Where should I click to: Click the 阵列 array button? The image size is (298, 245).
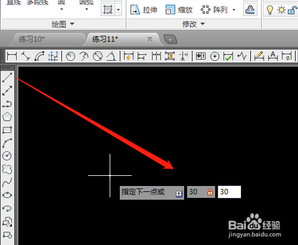coord(215,10)
